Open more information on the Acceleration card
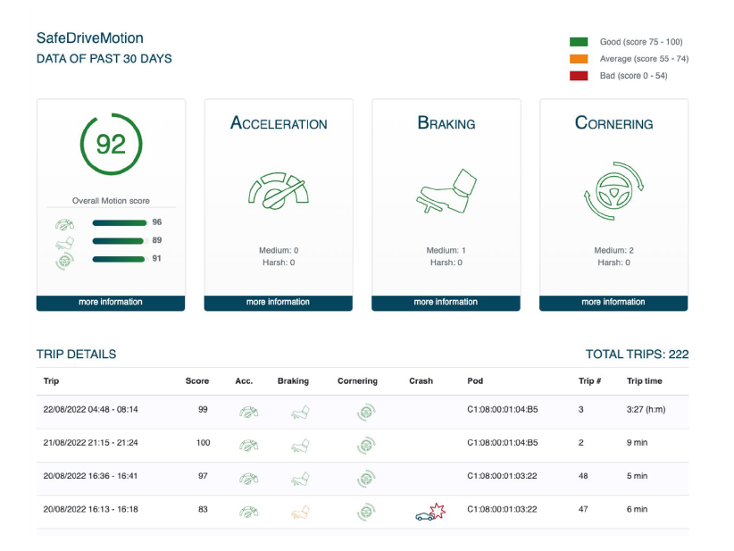 278,303
